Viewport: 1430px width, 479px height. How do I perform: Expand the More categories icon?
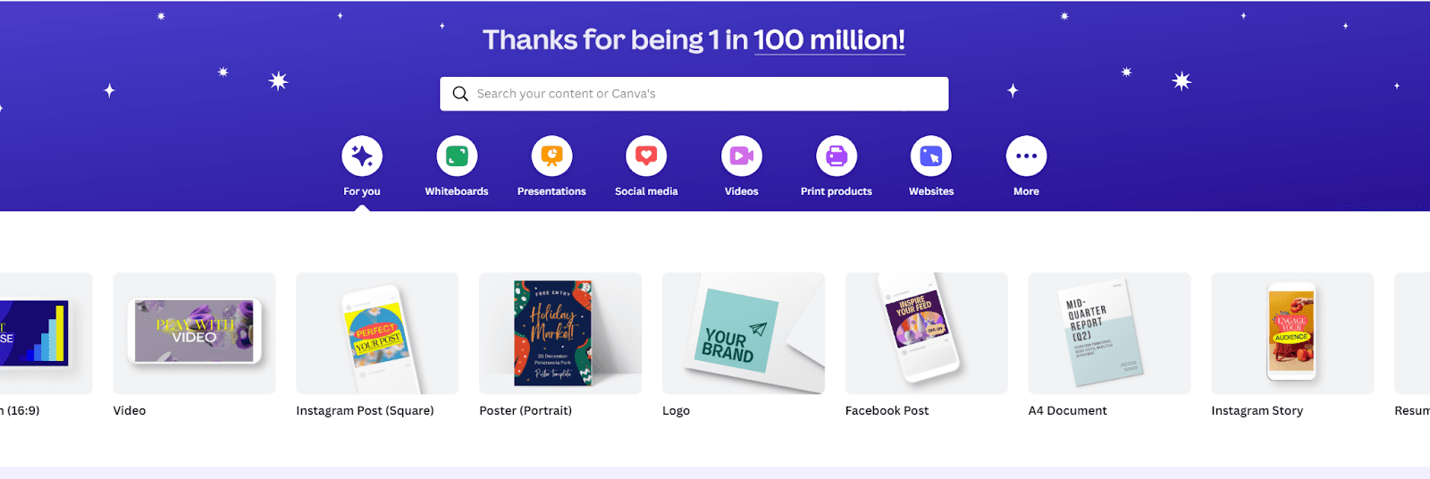click(1026, 156)
